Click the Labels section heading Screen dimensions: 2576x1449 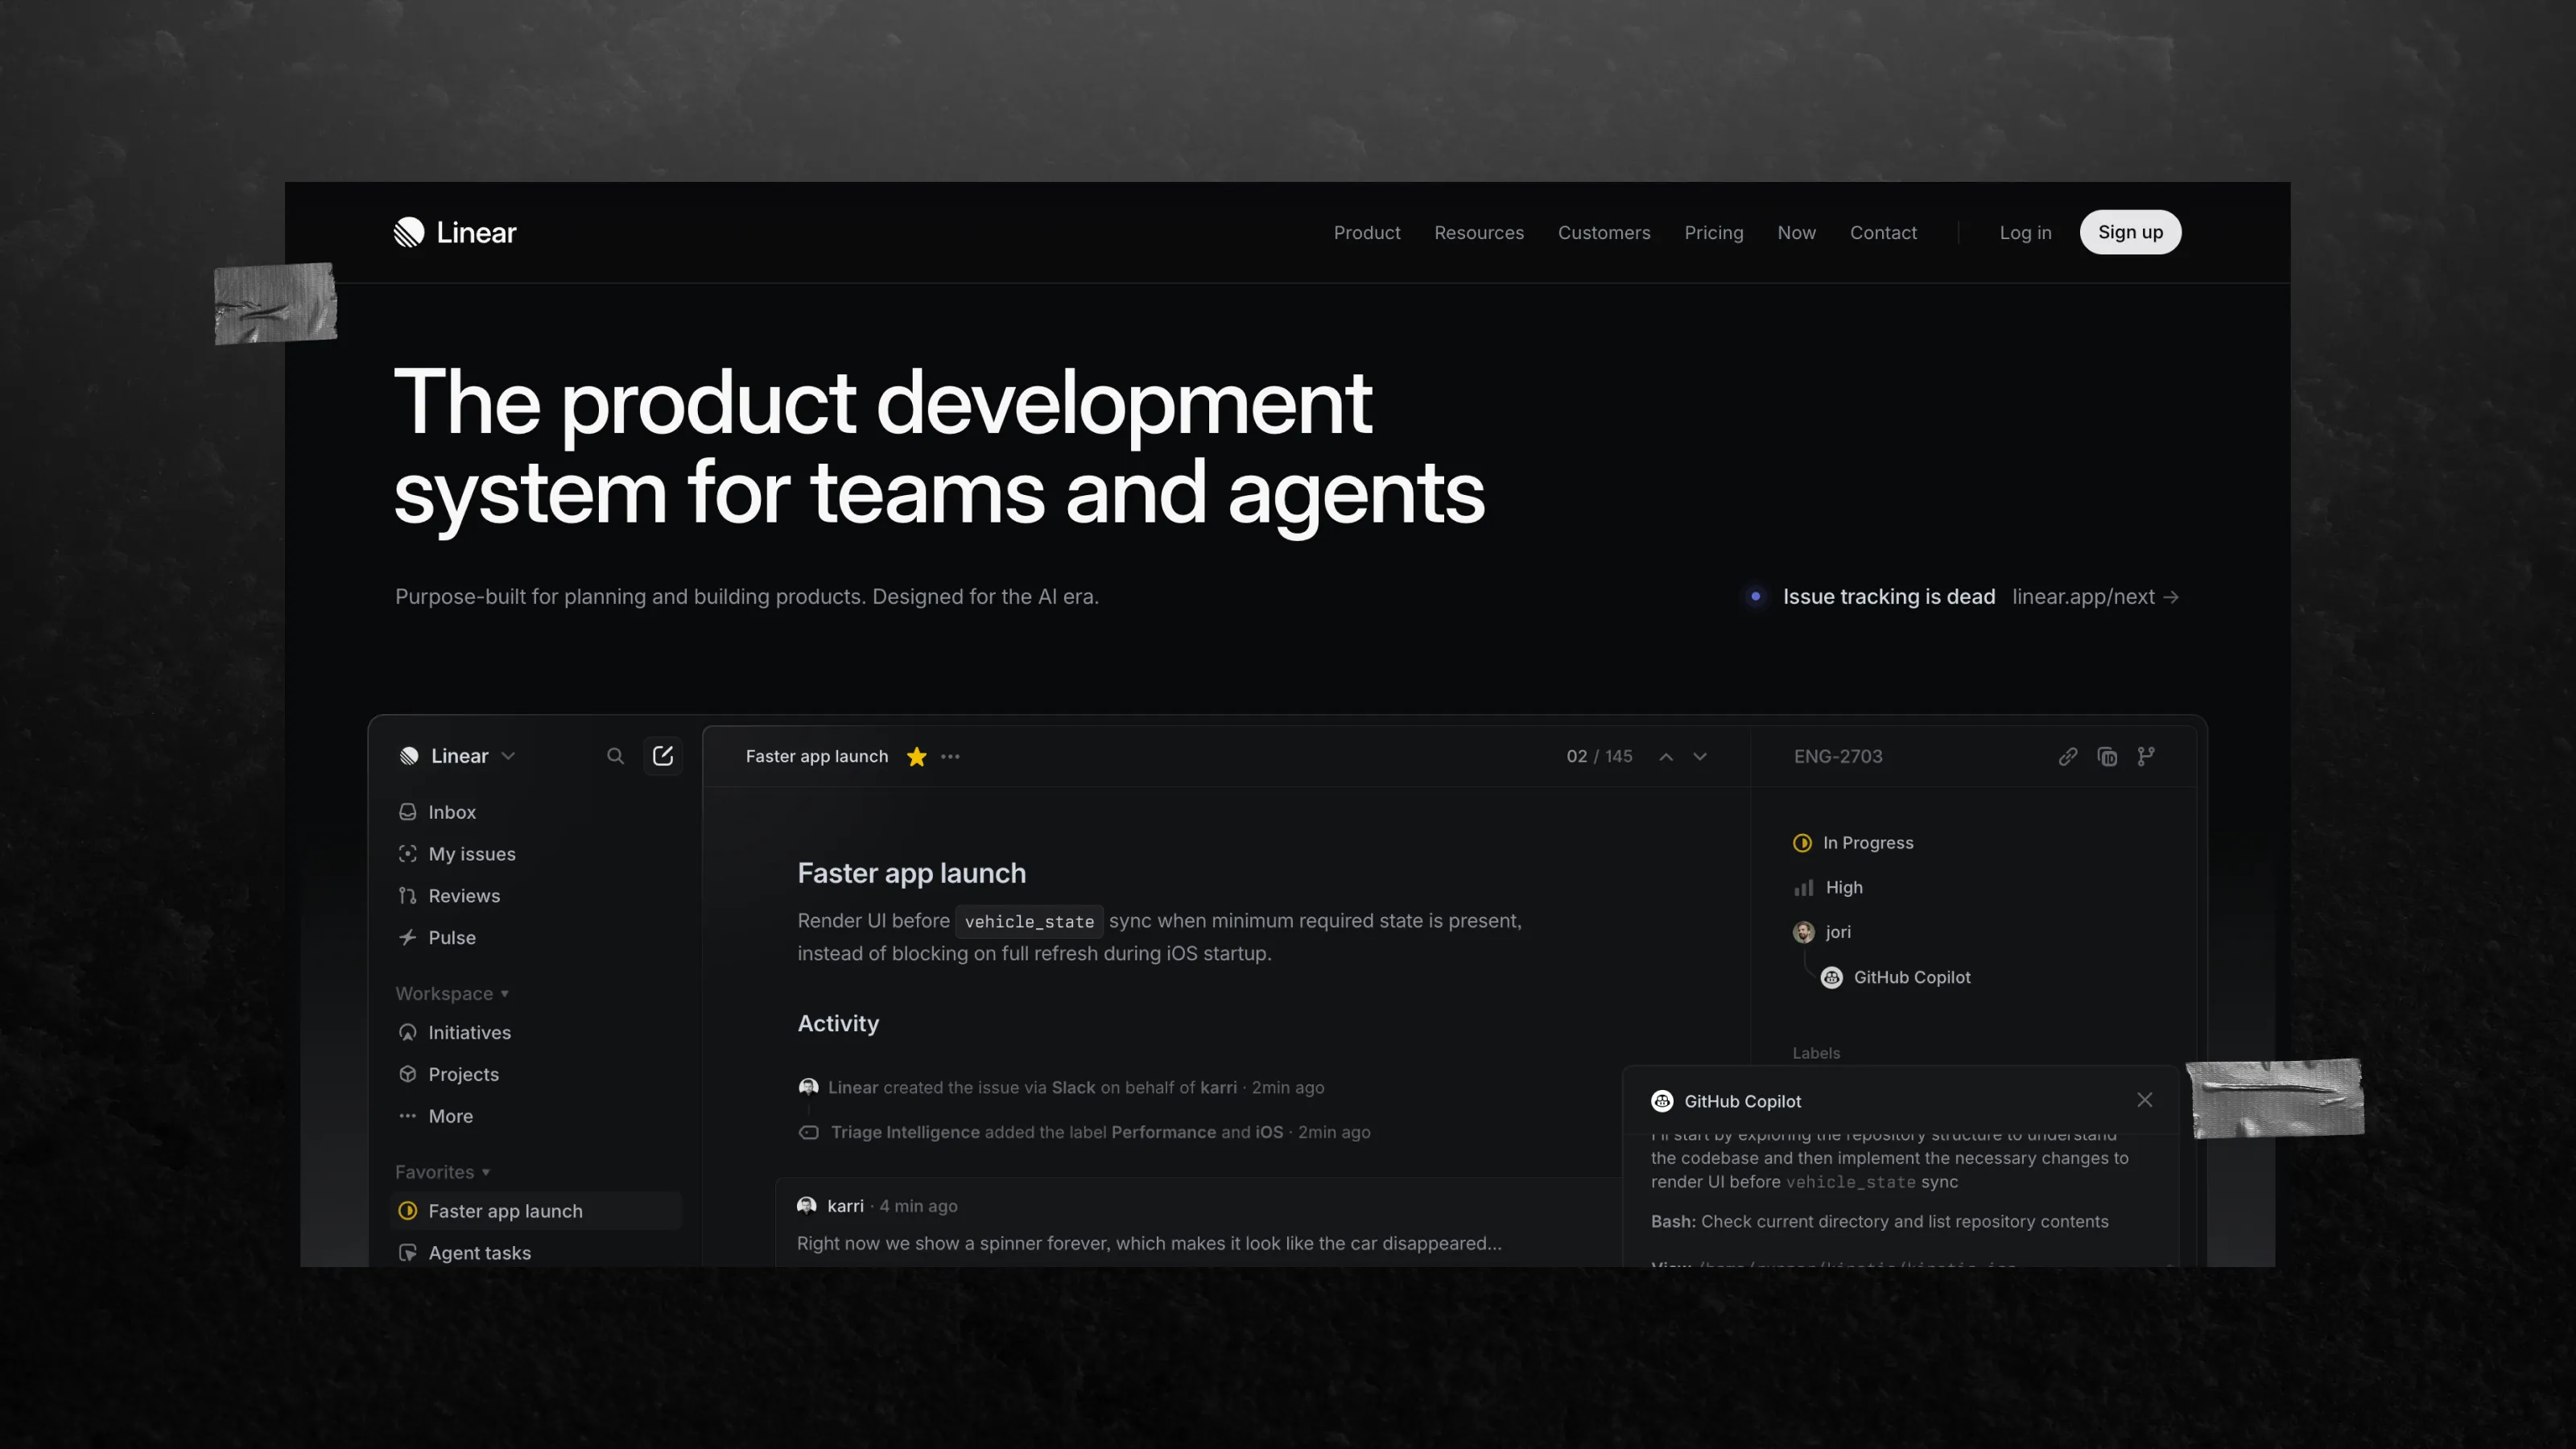click(1816, 1053)
